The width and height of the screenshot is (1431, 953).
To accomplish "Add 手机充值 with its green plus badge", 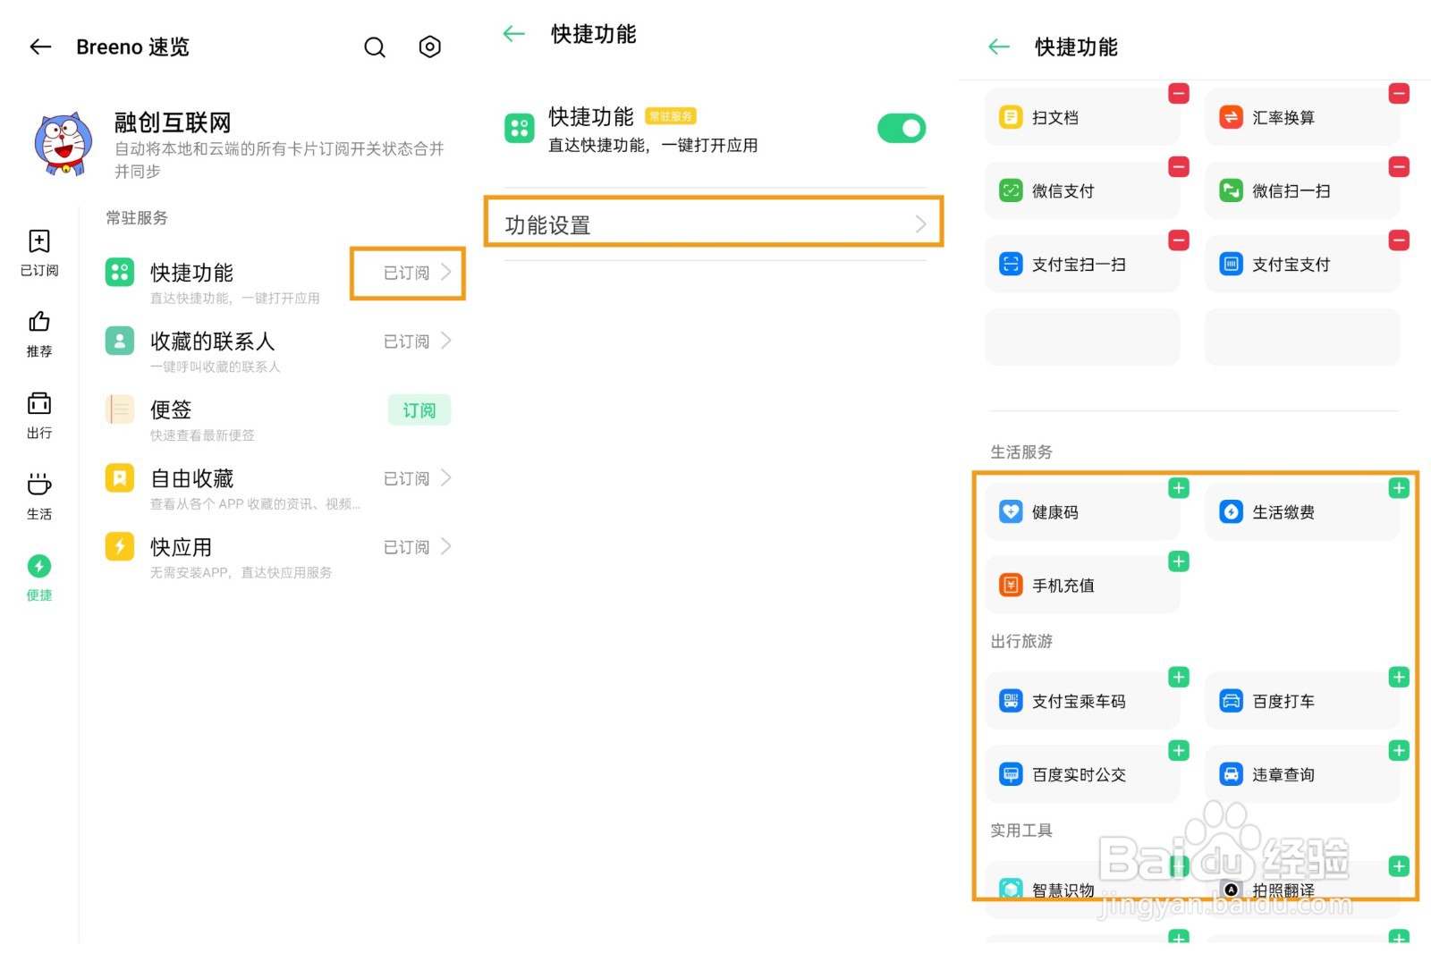I will 1179,561.
